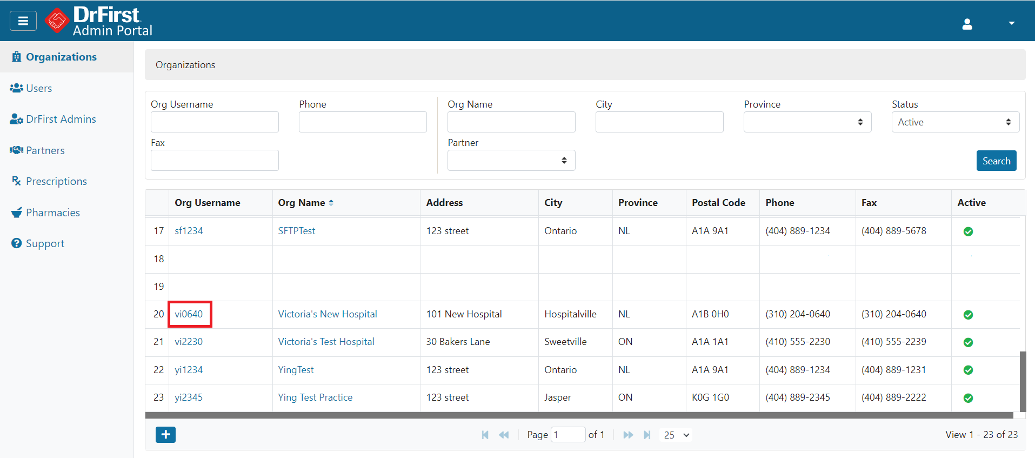Viewport: 1035px width, 458px height.
Task: Go to the first page arrow icon
Action: (x=485, y=435)
